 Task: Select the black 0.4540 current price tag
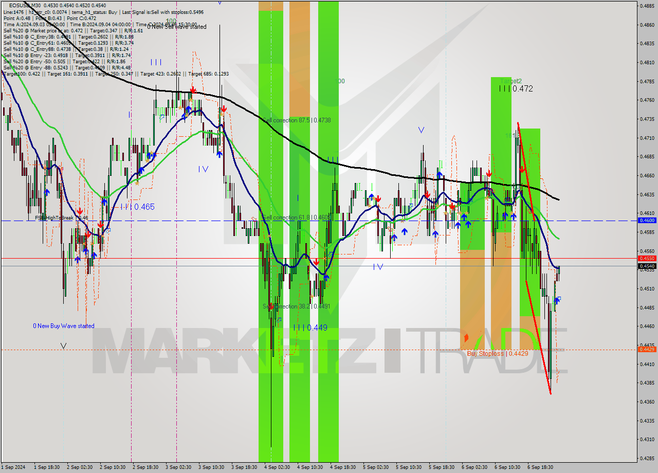pos(647,266)
